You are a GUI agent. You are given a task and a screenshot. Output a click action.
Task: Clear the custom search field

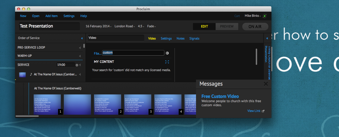click(x=167, y=53)
